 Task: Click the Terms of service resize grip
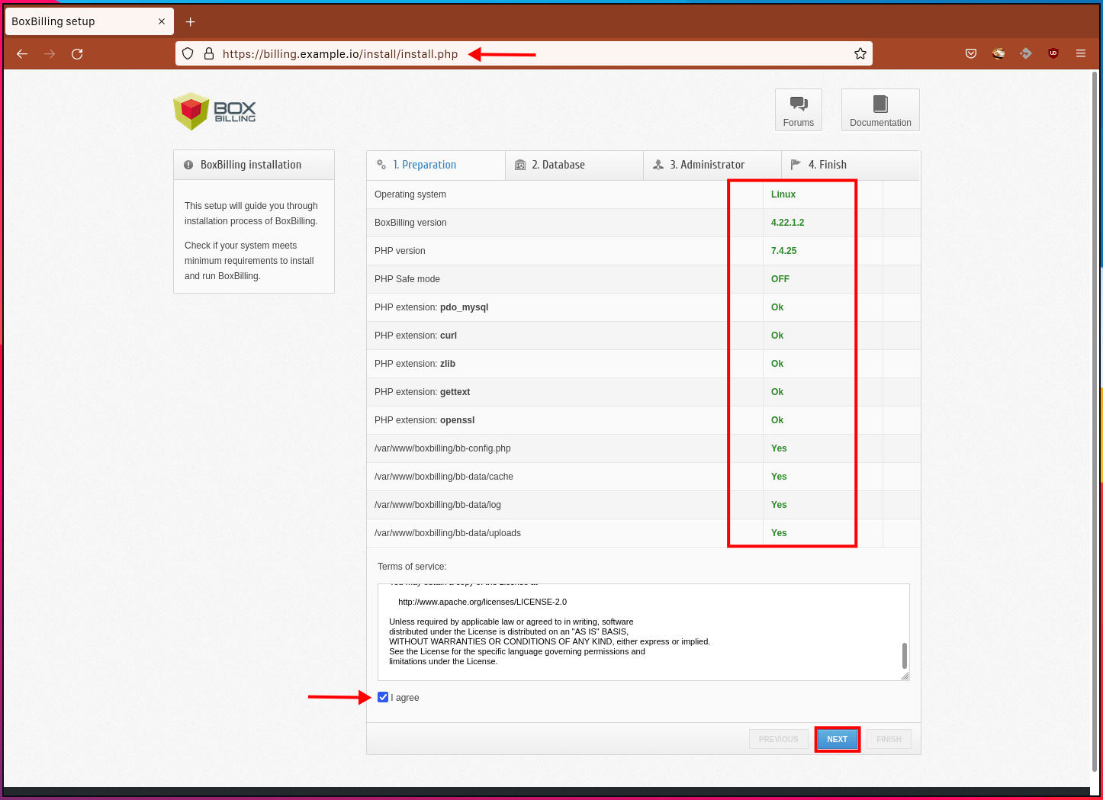(905, 676)
